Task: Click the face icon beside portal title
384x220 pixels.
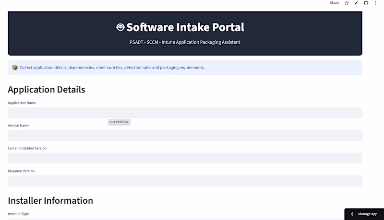Action: [120, 27]
